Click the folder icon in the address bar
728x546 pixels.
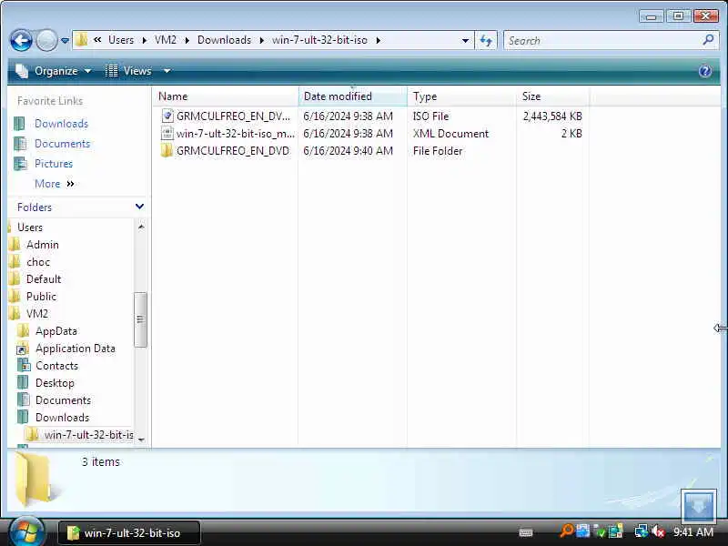coord(81,40)
